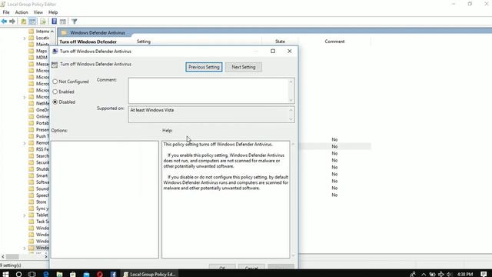Image resolution: width=492 pixels, height=277 pixels.
Task: Open the Mail app from taskbar
Action: (86, 274)
